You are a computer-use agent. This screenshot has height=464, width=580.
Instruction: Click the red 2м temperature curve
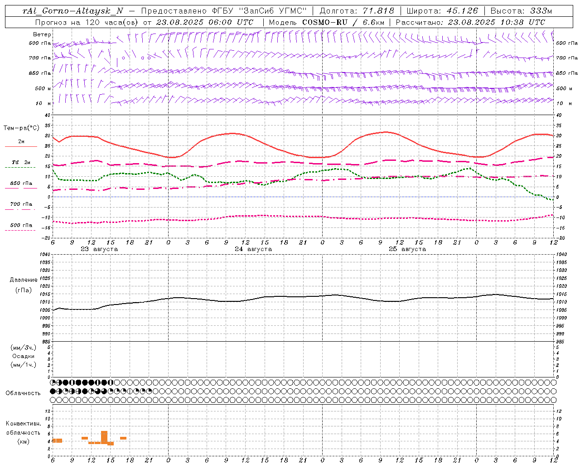[x=303, y=156]
